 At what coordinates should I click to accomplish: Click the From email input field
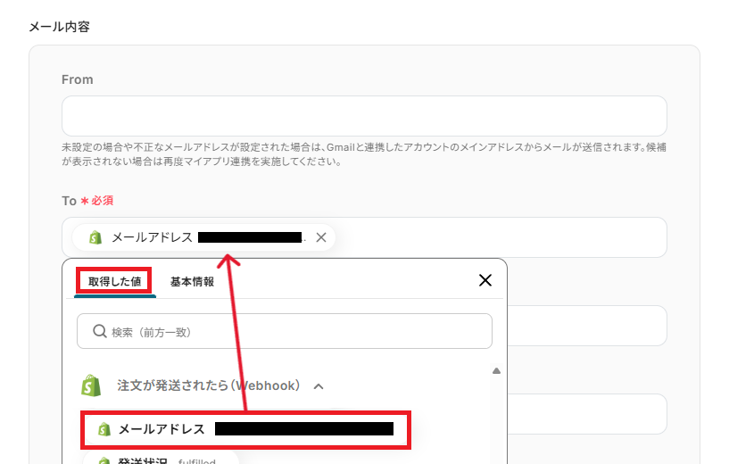pos(364,116)
